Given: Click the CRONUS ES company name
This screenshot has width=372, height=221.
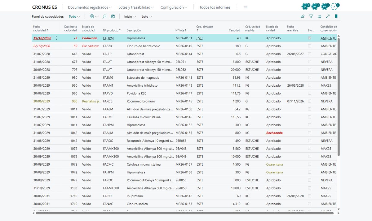Looking at the screenshot, I should point(44,7).
